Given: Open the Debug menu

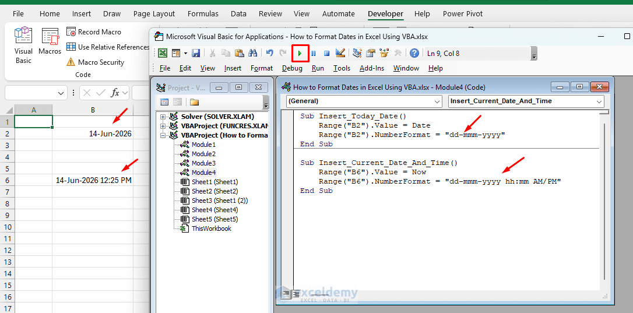Looking at the screenshot, I should pos(292,68).
